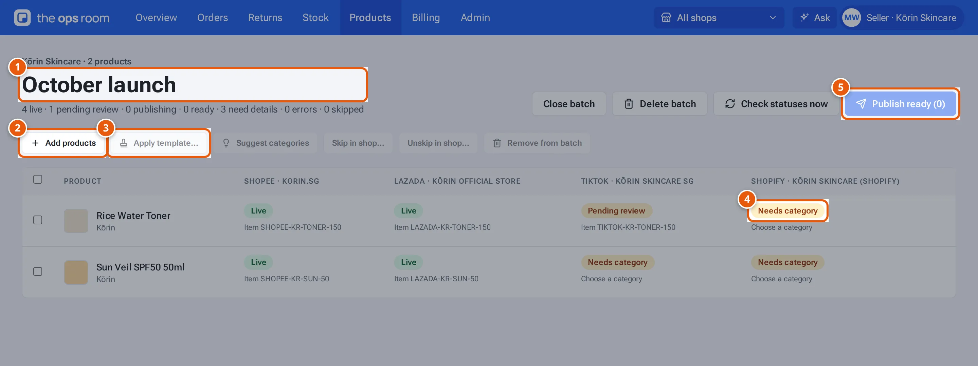
Task: Switch to the Returns tab
Action: coord(265,17)
